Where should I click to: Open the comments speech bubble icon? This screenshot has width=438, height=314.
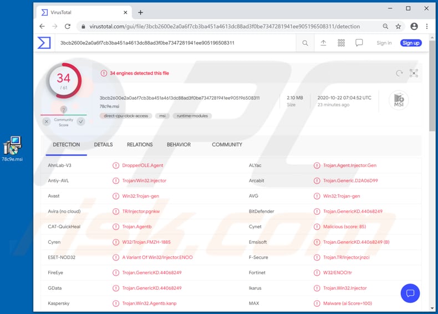359,43
